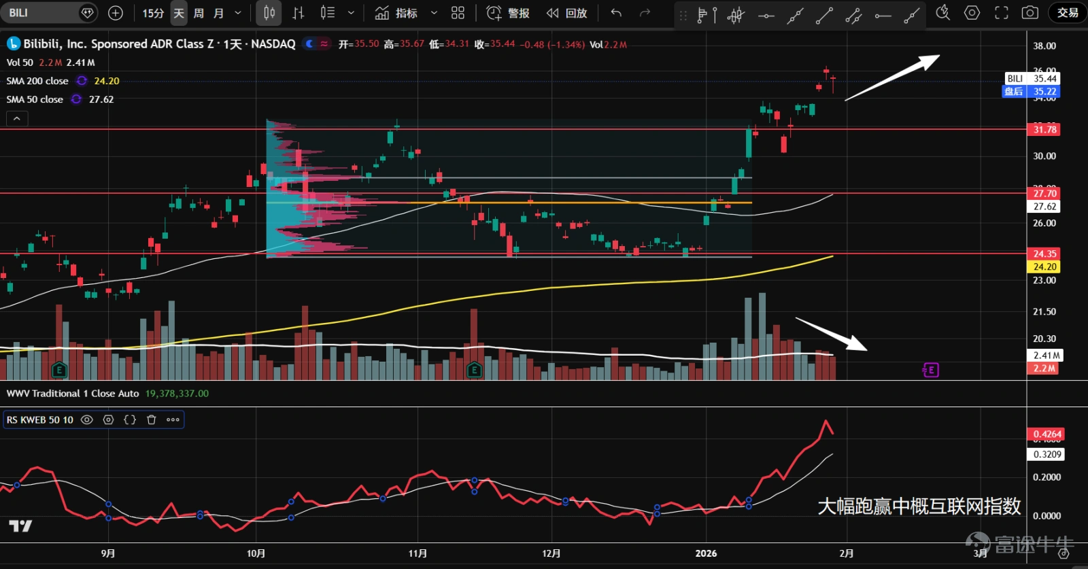Select the extended trend line tool
The width and height of the screenshot is (1088, 569).
click(795, 15)
